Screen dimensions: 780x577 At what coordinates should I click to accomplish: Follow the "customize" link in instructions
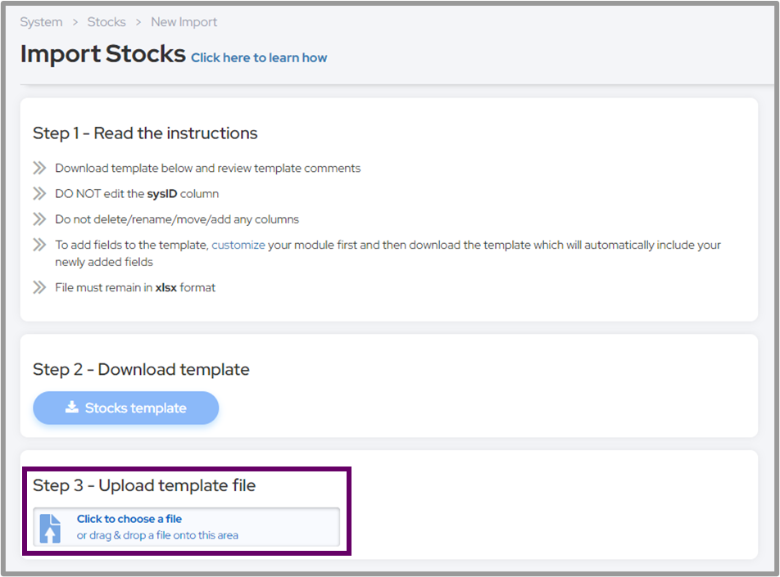[238, 245]
